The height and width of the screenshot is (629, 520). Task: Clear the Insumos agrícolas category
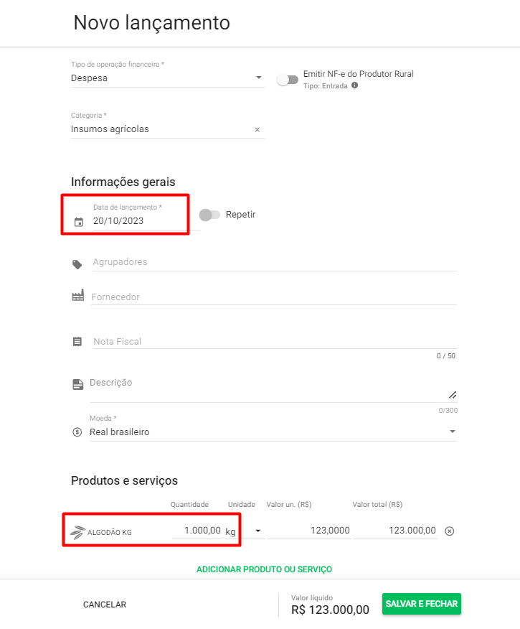tap(257, 130)
